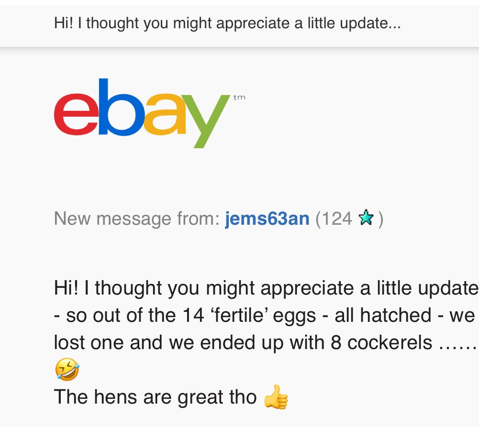Click the thumbs up emoji

(x=276, y=398)
